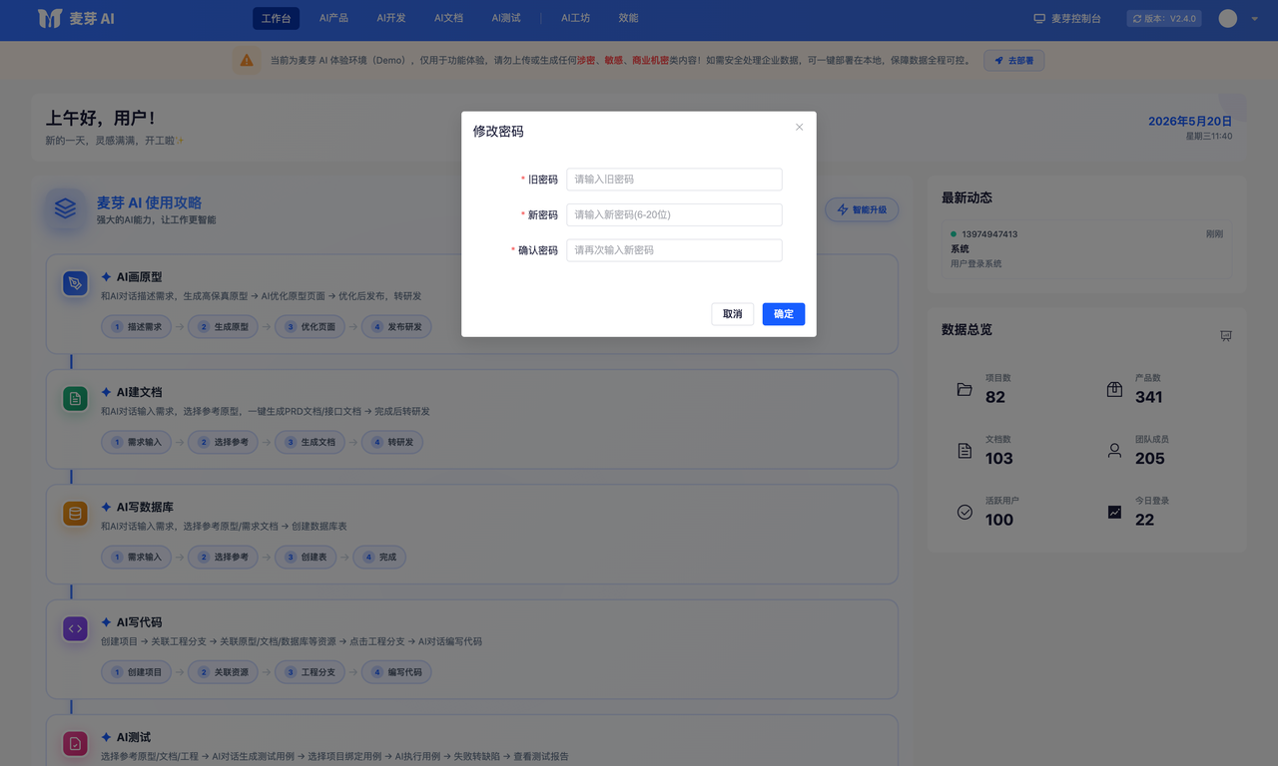Click the AI画原型 pen icon
Image resolution: width=1278 pixels, height=766 pixels.
[75, 285]
